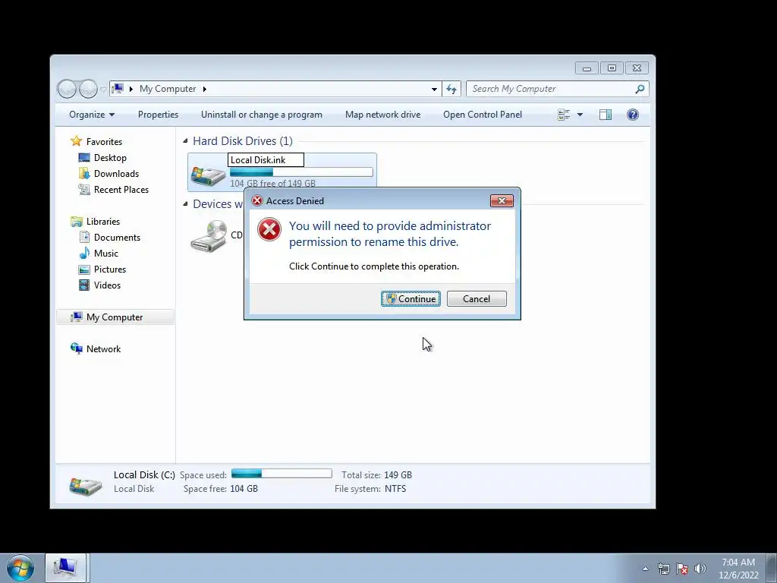Minimize the My Computer window
Screen dimensions: 777x583
tap(587, 68)
